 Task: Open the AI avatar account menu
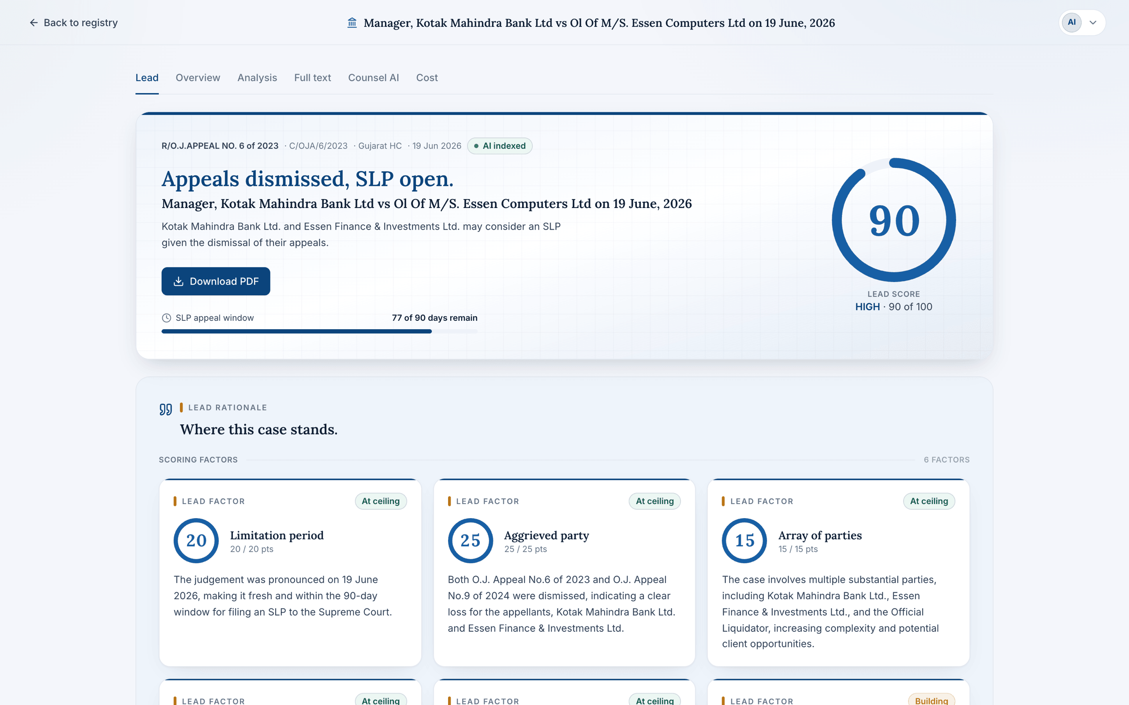tap(1072, 22)
